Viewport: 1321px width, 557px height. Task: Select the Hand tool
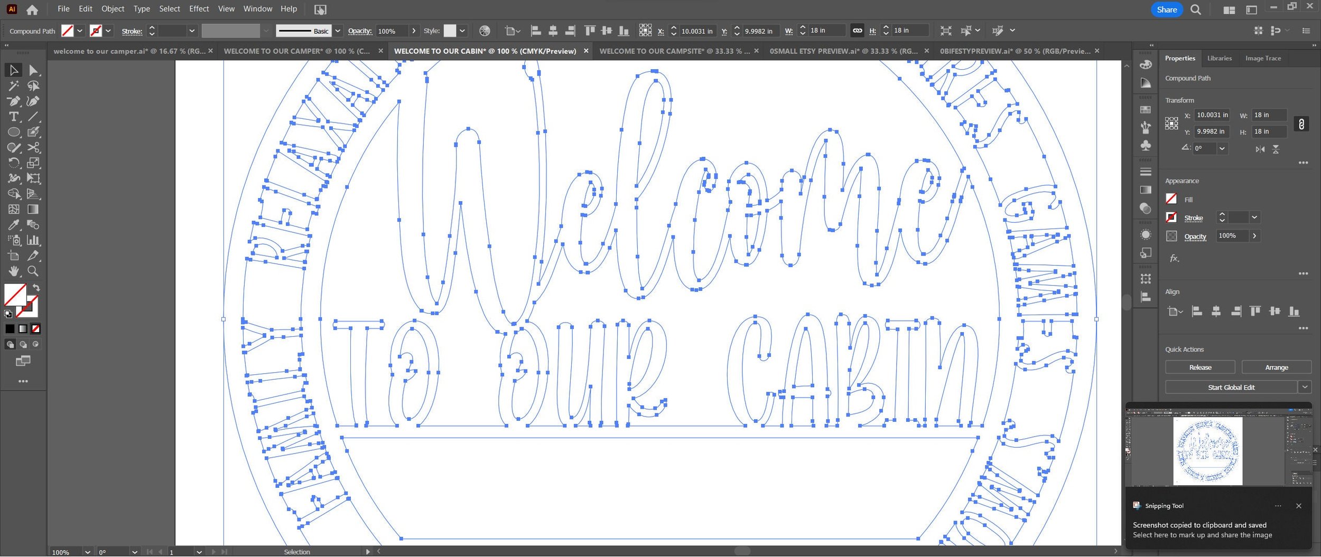[14, 271]
